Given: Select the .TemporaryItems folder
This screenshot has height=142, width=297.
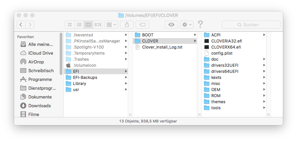Looking at the screenshot, I should click(x=96, y=53).
